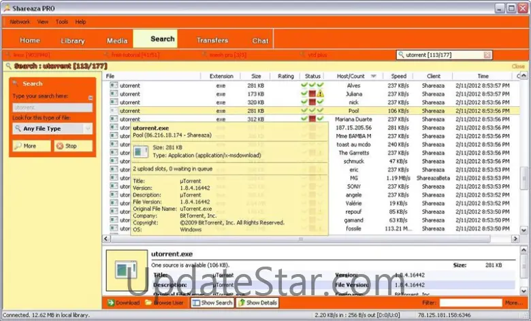Toggle the Show Search button
The height and width of the screenshot is (321, 531).
(212, 303)
